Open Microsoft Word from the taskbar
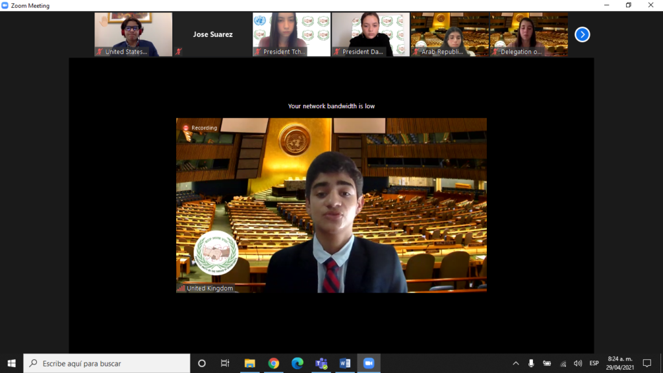The width and height of the screenshot is (663, 373). click(344, 363)
